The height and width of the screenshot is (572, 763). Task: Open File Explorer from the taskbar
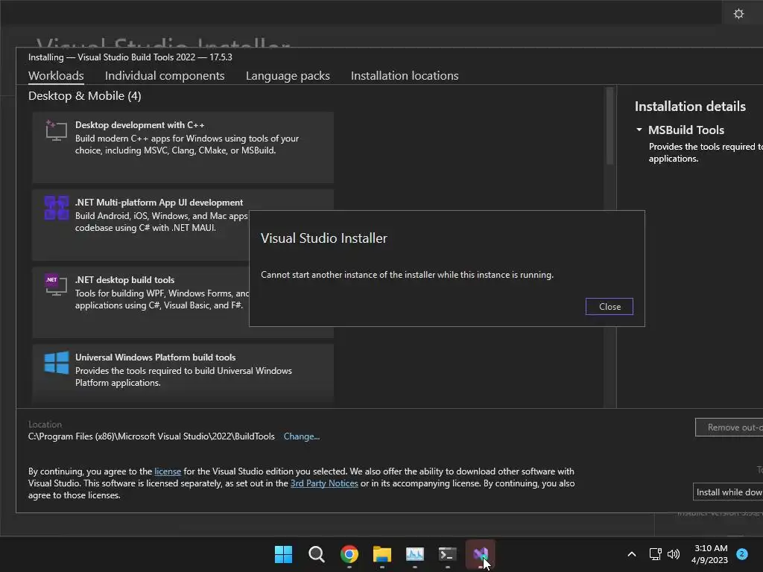coord(382,554)
